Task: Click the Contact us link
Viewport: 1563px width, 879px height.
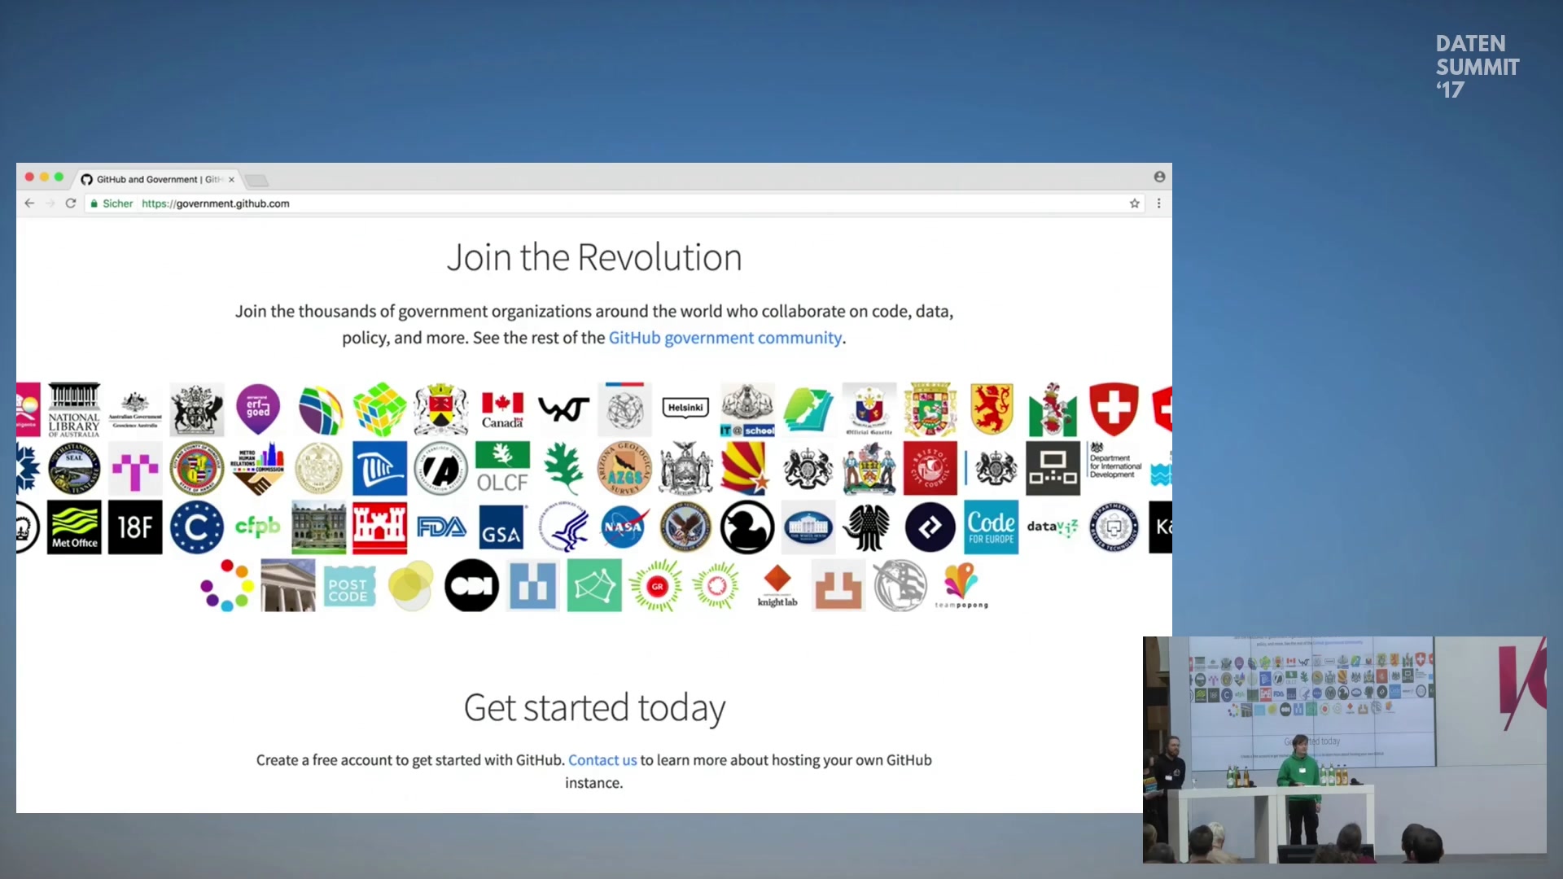Action: [602, 760]
